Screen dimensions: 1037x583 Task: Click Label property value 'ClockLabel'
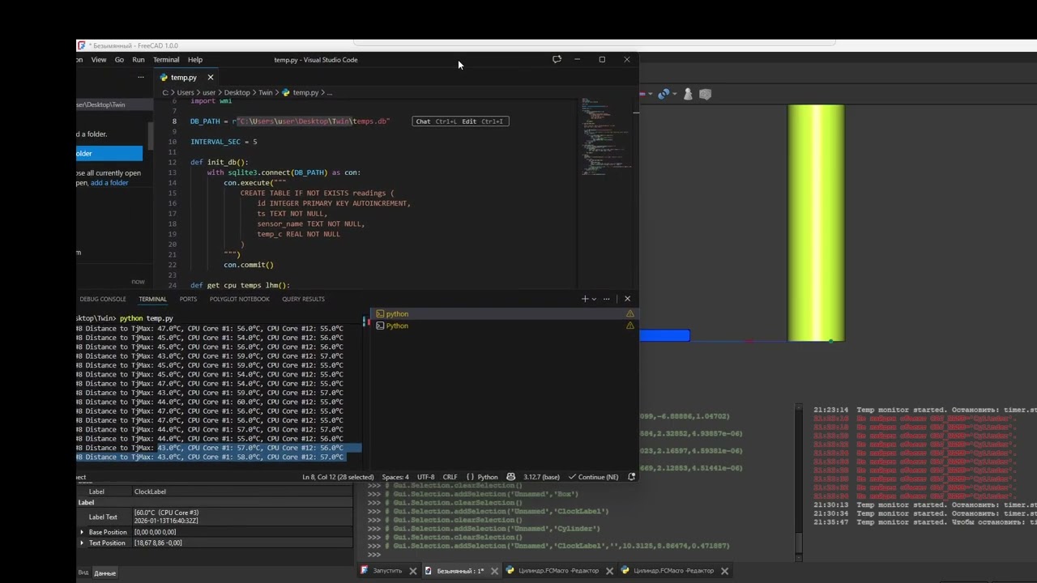pos(241,492)
